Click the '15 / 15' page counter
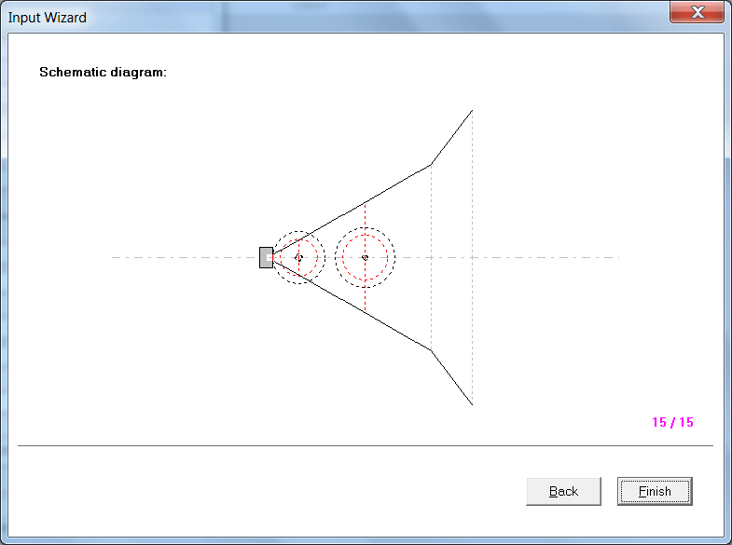This screenshot has width=732, height=545. tap(672, 422)
